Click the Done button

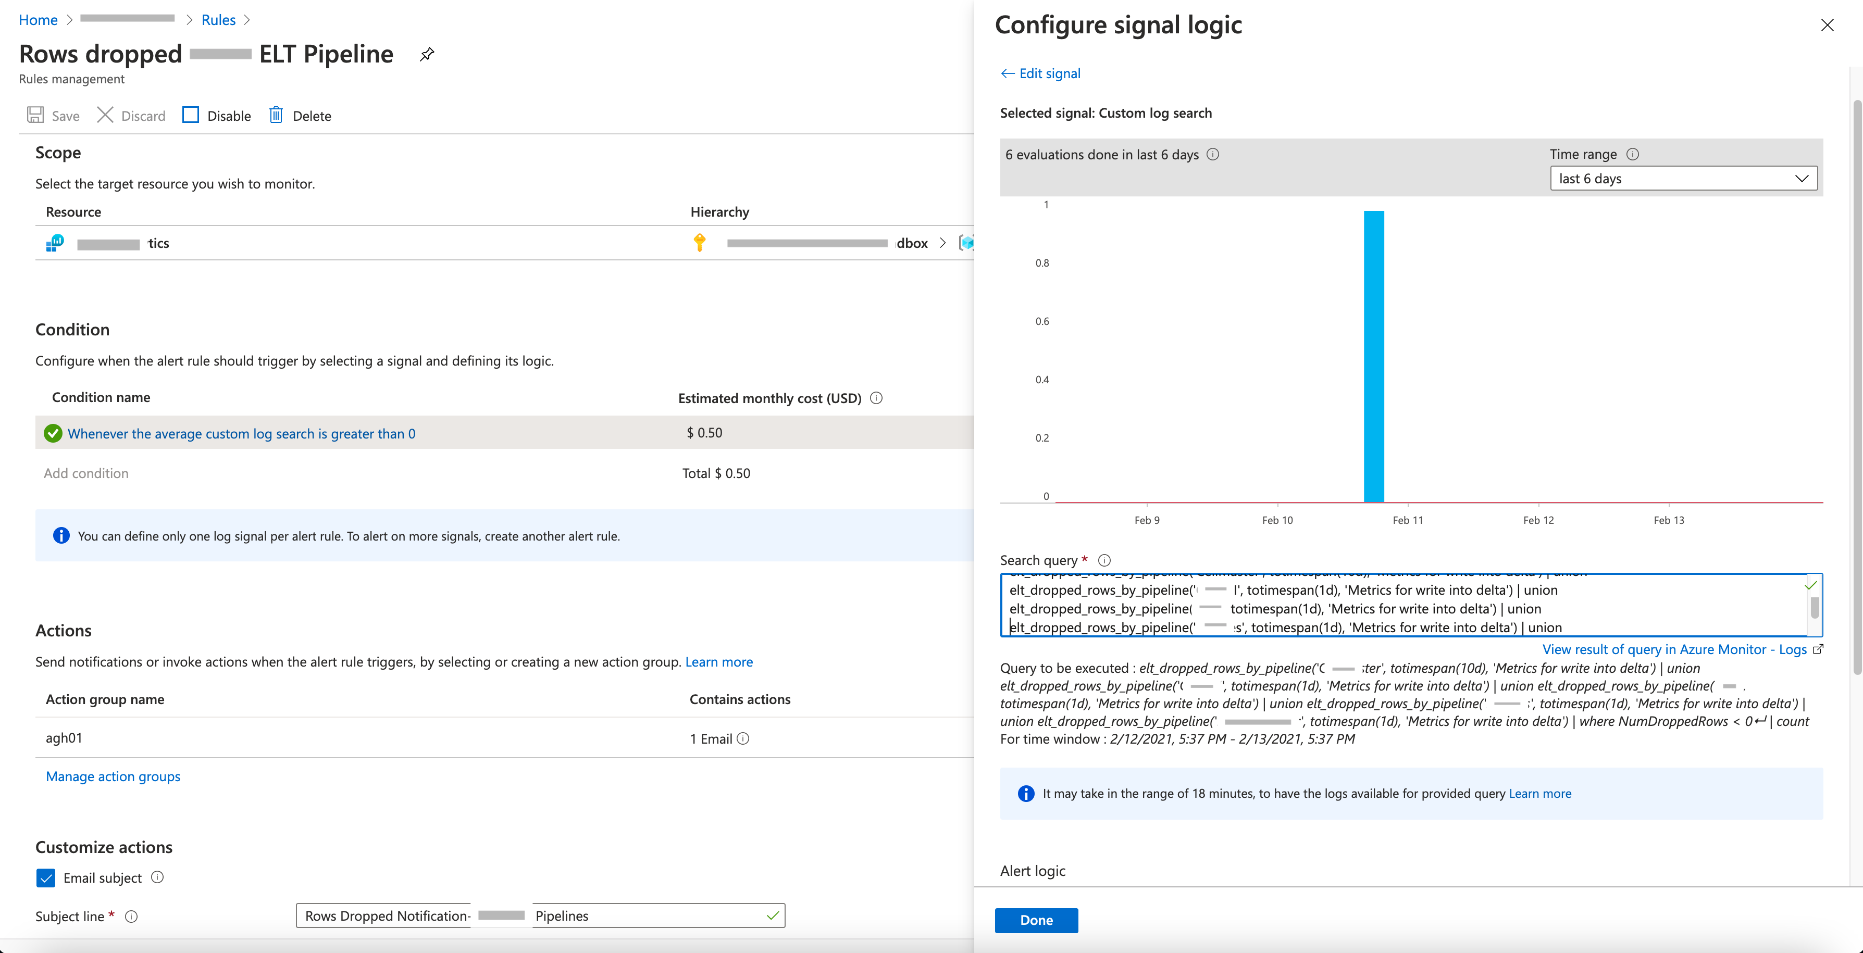(1036, 920)
